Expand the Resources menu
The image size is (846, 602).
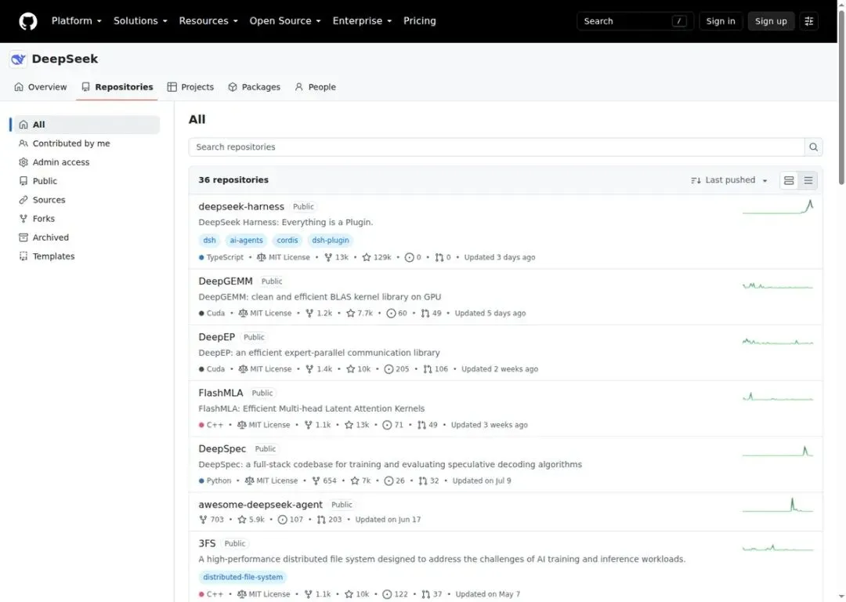(x=208, y=21)
